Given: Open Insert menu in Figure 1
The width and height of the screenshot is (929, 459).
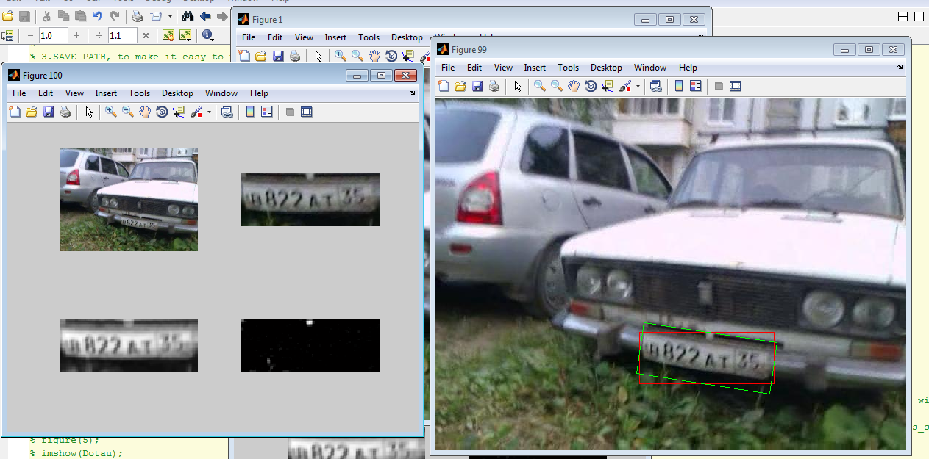Looking at the screenshot, I should (x=335, y=37).
